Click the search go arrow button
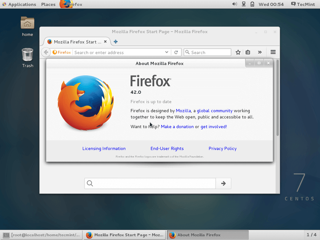This screenshot has width=320, height=240. pos(224,183)
